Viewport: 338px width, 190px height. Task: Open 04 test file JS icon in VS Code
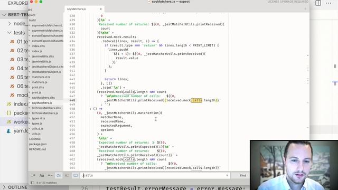[12, 69]
